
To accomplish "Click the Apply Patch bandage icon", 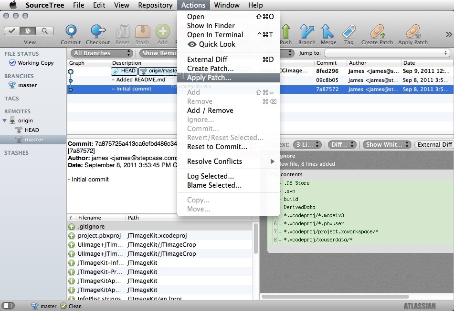I will tap(413, 31).
